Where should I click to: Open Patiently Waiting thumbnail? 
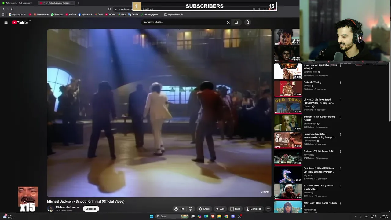(x=288, y=88)
